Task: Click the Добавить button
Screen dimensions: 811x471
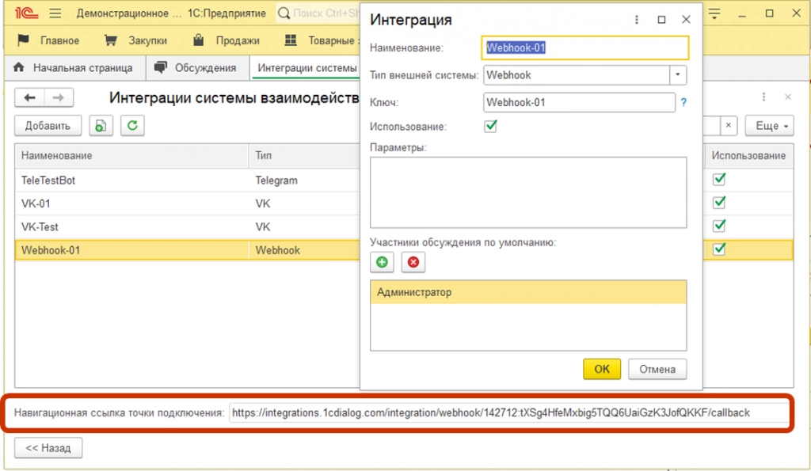Action: (x=48, y=126)
